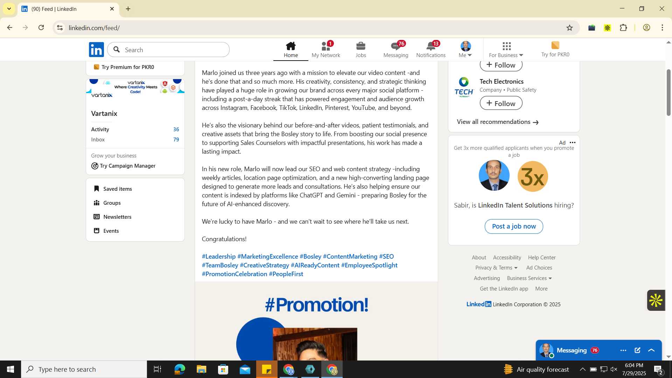Open Events from the sidebar
Screen dimensions: 672x378
111,231
